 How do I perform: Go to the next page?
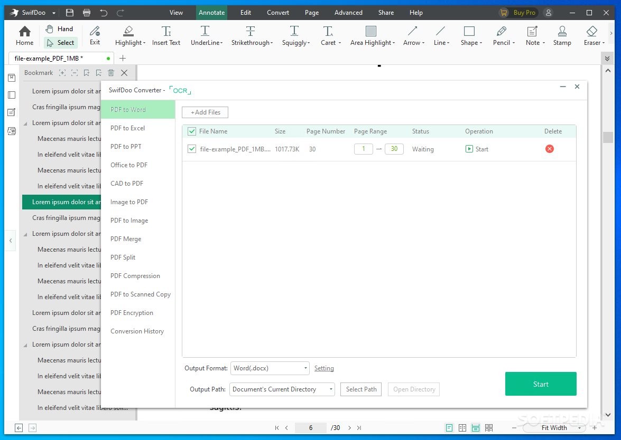(349, 428)
